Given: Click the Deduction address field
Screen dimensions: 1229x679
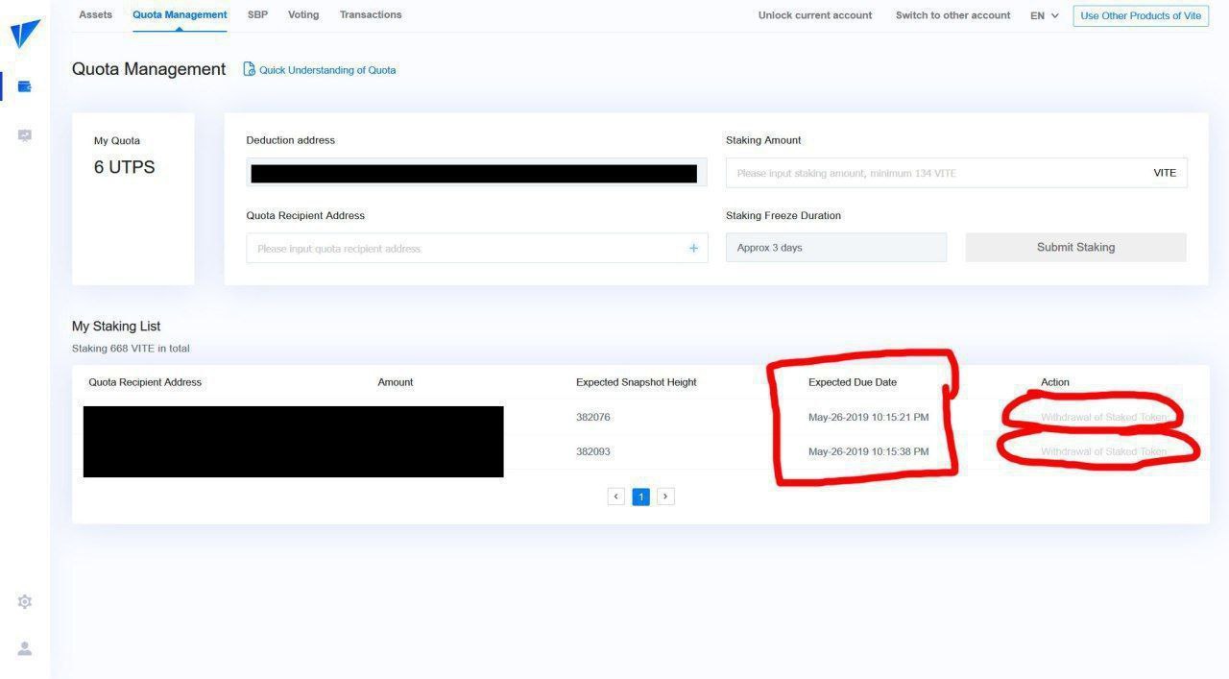Looking at the screenshot, I should [476, 173].
